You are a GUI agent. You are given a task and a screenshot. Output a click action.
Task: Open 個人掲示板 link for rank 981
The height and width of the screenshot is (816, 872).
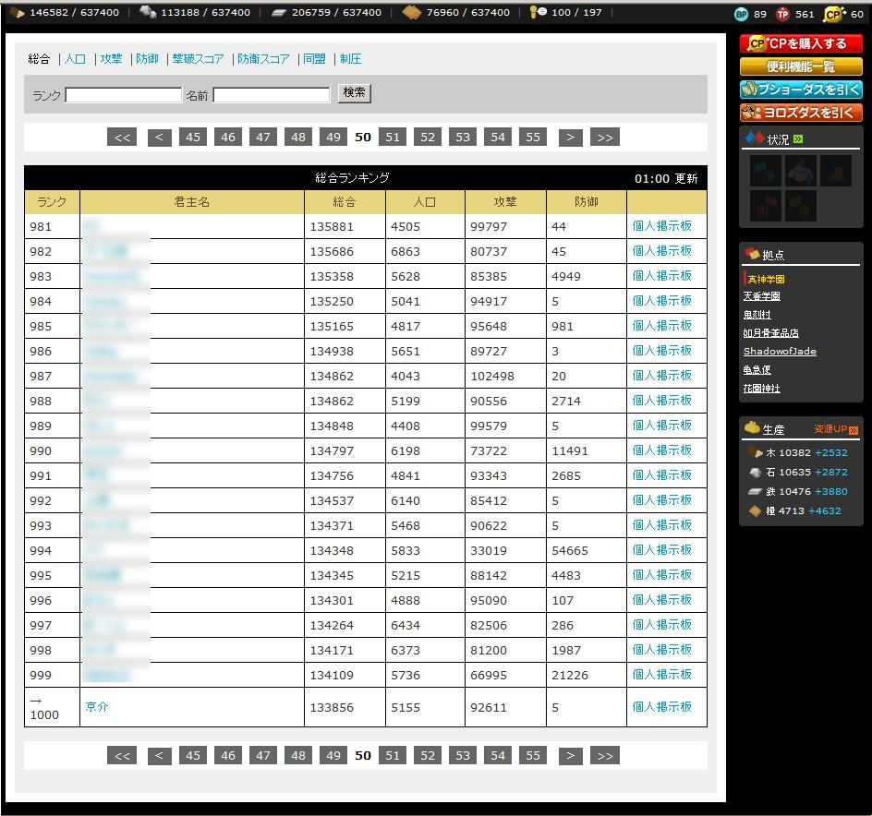coord(661,226)
